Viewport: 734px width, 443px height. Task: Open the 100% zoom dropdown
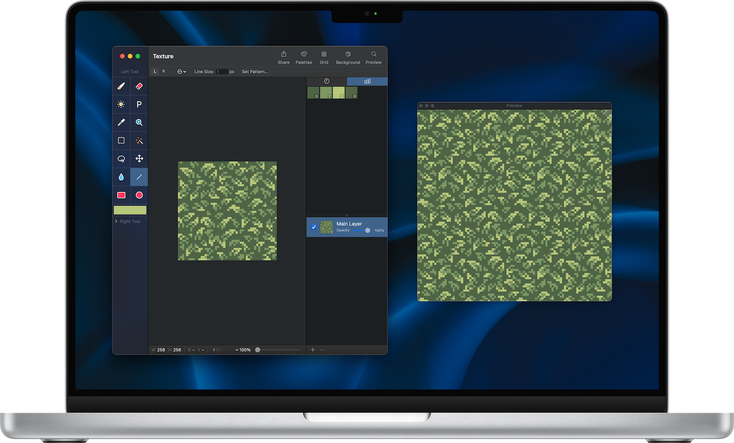[x=243, y=350]
